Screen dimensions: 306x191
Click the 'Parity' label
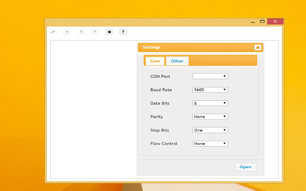click(x=156, y=117)
